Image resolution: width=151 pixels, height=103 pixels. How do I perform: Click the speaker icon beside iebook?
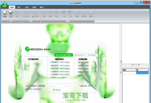tap(54, 90)
